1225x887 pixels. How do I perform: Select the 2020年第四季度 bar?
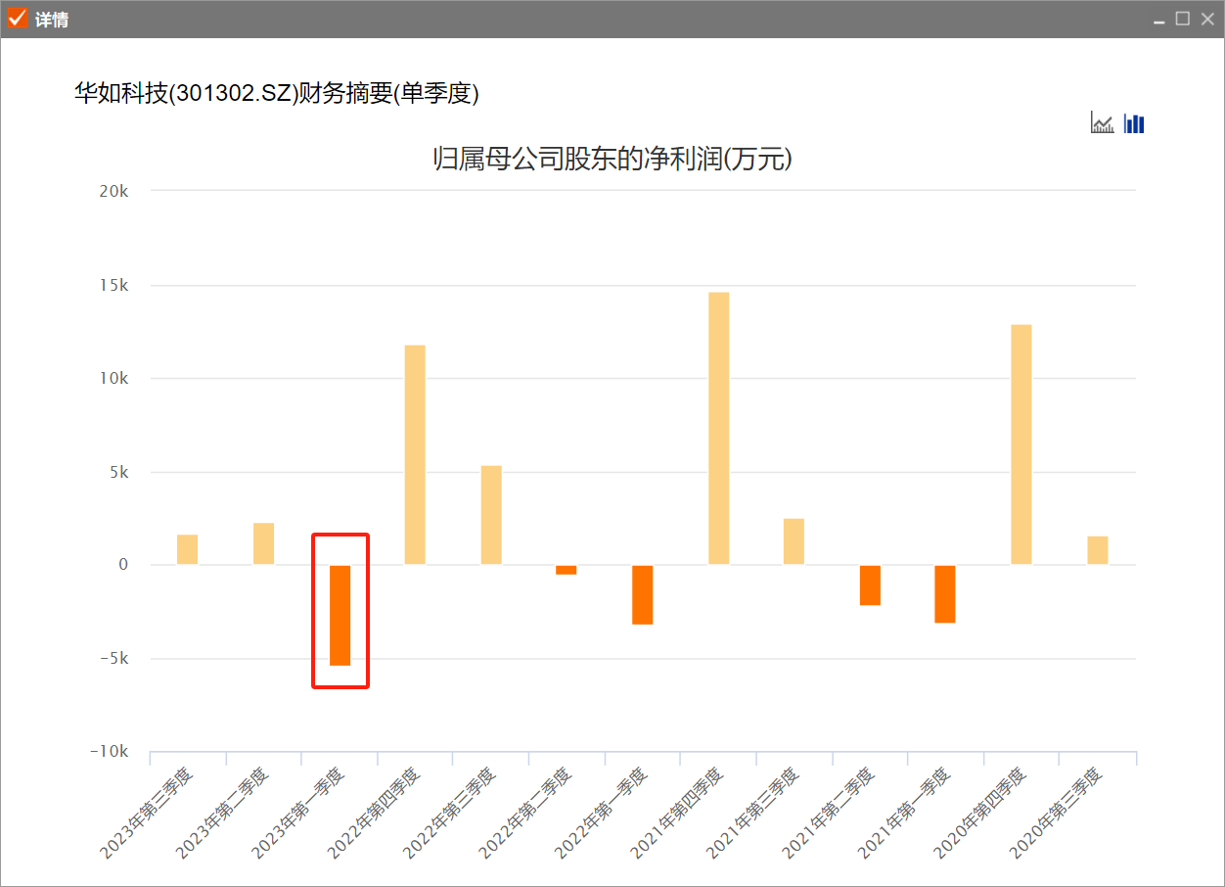(x=1021, y=444)
